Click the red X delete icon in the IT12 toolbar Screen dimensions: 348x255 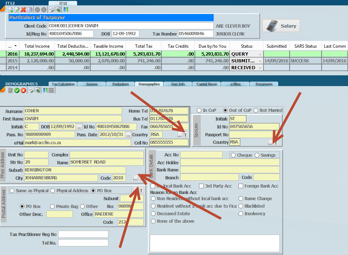(x=23, y=10)
